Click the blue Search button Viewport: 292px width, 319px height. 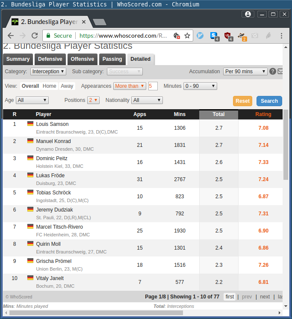269,101
